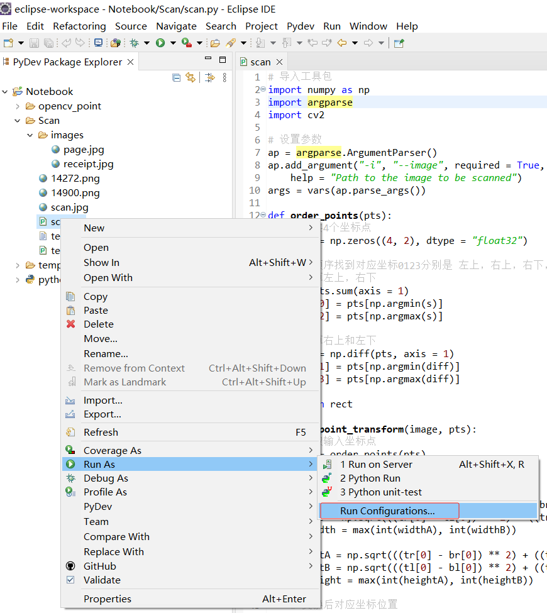547x613 pixels.
Task: Fold the import block on line 2
Action: pos(263,89)
